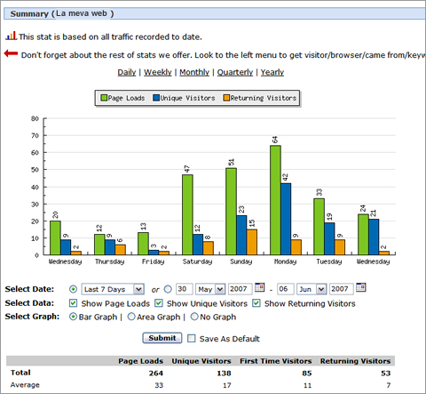Click the start year field showing 2007

click(240, 289)
